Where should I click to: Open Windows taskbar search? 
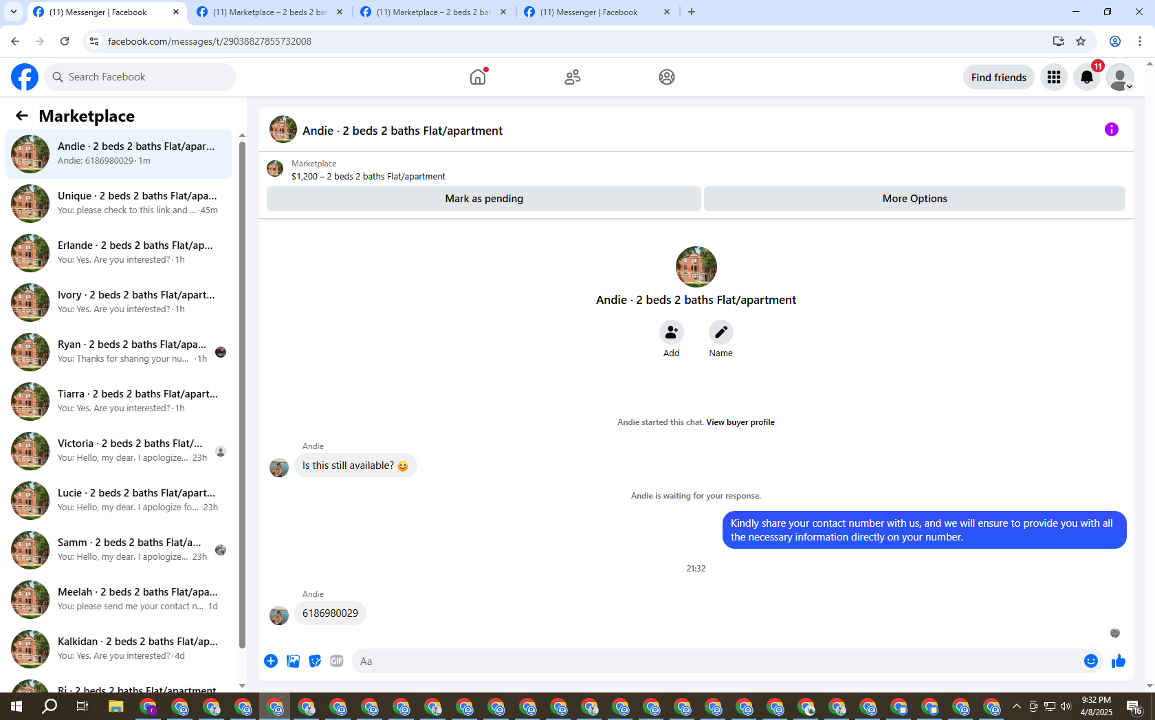click(49, 706)
